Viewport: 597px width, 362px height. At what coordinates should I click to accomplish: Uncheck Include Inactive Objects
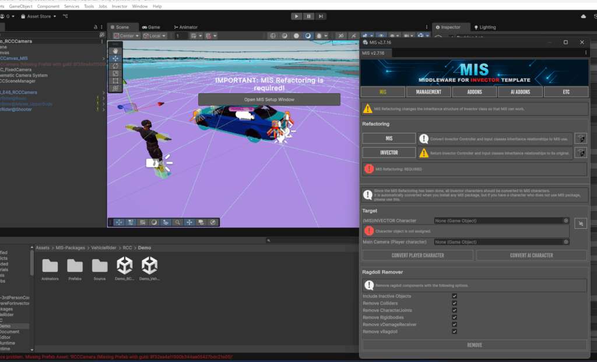[x=454, y=296]
